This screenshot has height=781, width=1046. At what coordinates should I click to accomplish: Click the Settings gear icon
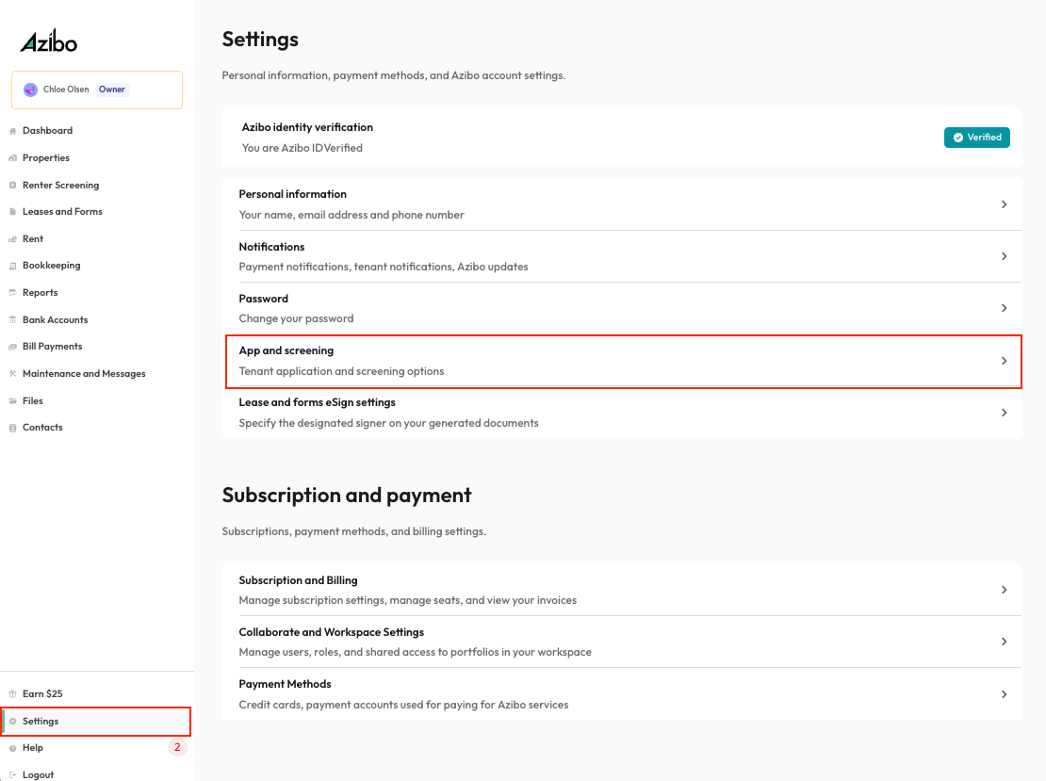pyautogui.click(x=12, y=722)
